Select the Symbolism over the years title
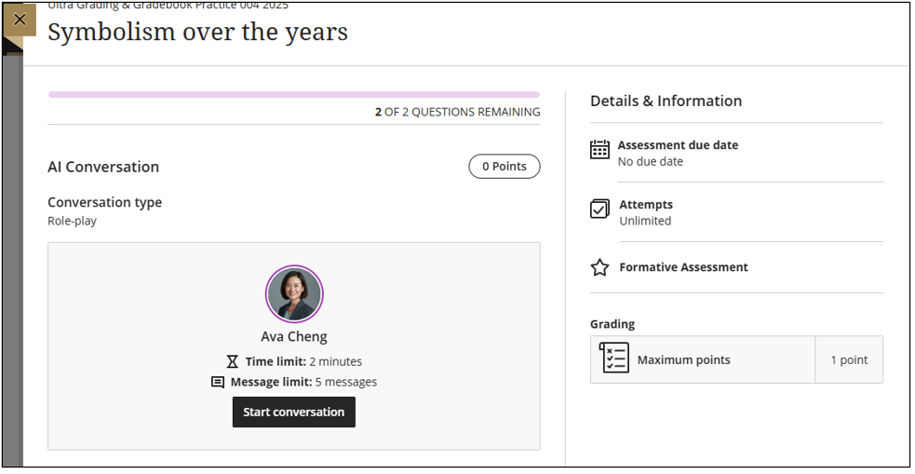Image resolution: width=915 pixels, height=474 pixels. click(198, 32)
